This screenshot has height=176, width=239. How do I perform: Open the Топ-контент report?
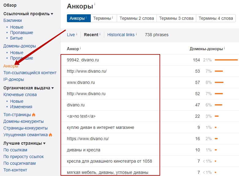(x=15, y=170)
